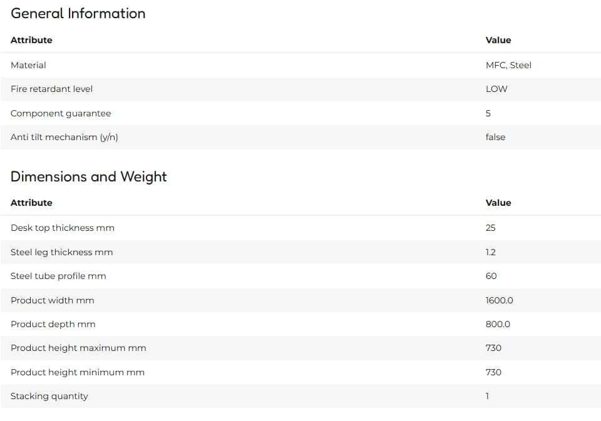Click the Anti tilt mechanism row
Image resolution: width=601 pixels, height=421 pixels.
[x=300, y=137]
